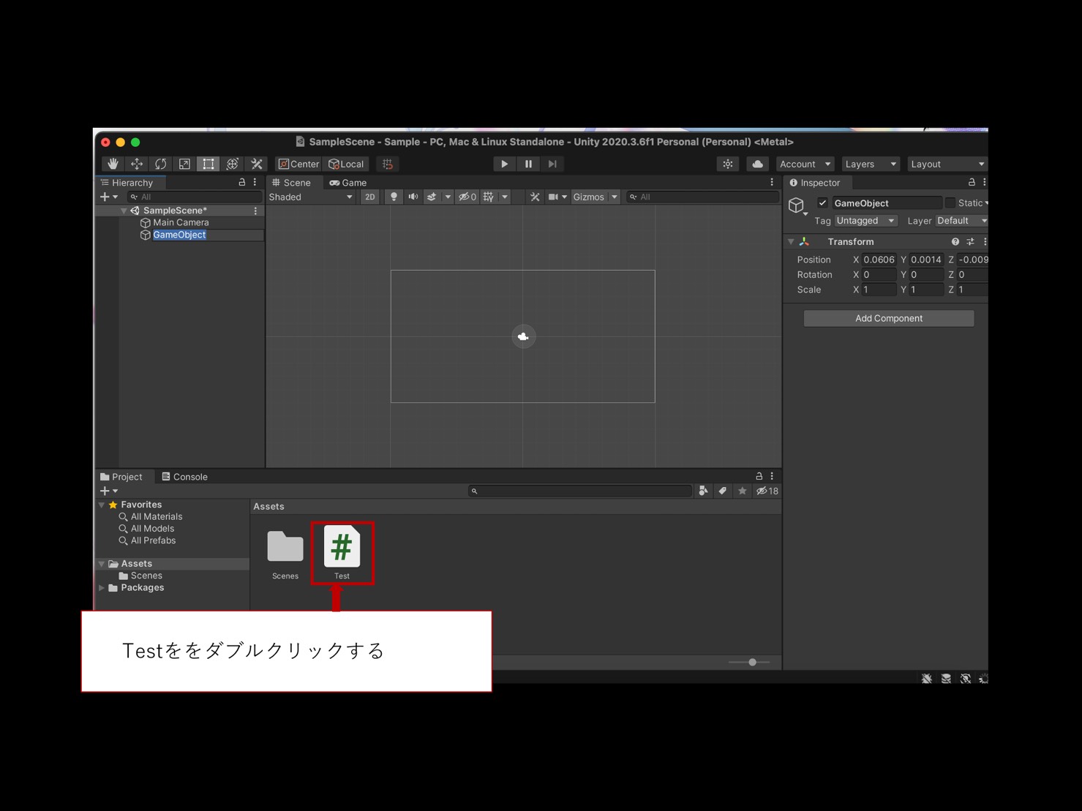
Task: Open the Layer Default dropdown
Action: point(962,221)
